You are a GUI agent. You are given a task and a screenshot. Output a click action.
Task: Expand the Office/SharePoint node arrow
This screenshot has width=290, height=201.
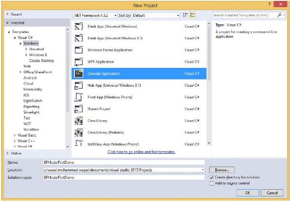[20, 72]
